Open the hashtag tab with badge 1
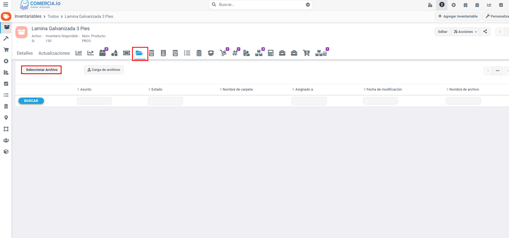The height and width of the screenshot is (238, 509). click(235, 53)
